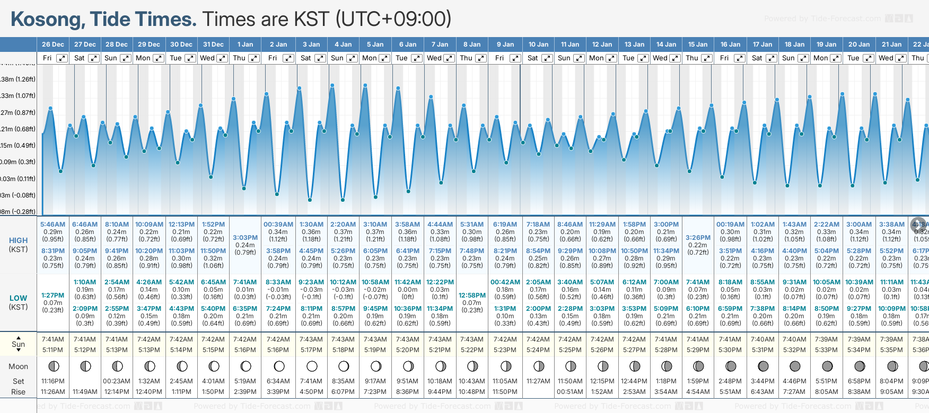Click the expand icon for Wed 31 Dec
The width and height of the screenshot is (929, 413).
point(222,58)
